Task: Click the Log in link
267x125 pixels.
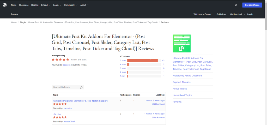Action: coord(250,14)
